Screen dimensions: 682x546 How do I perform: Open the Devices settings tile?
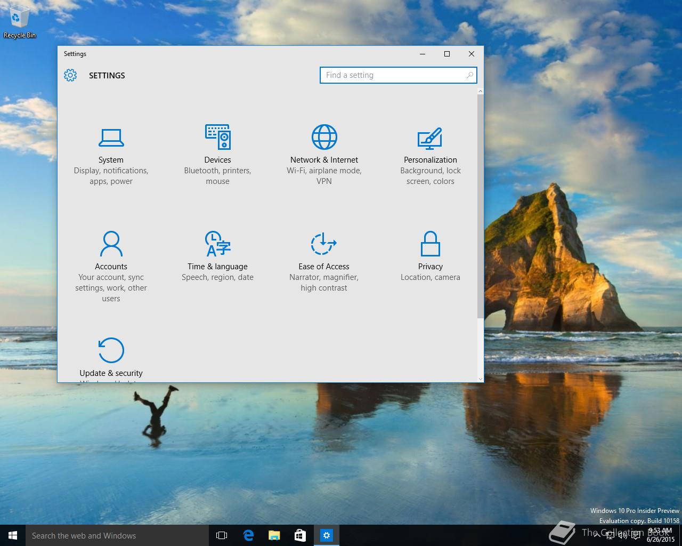217,155
